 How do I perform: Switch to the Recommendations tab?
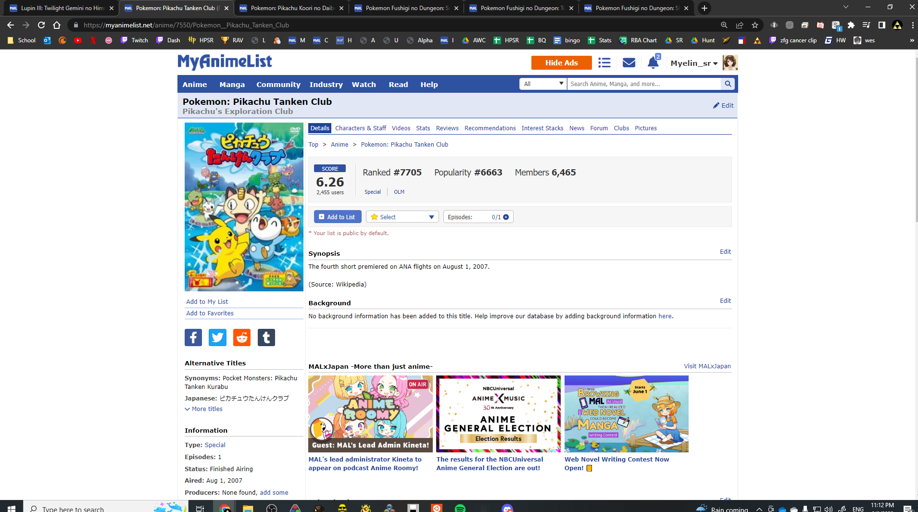pyautogui.click(x=490, y=128)
